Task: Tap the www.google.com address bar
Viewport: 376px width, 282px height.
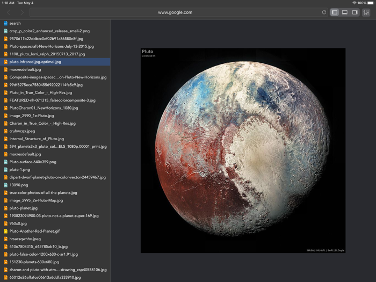Action: pos(175,12)
